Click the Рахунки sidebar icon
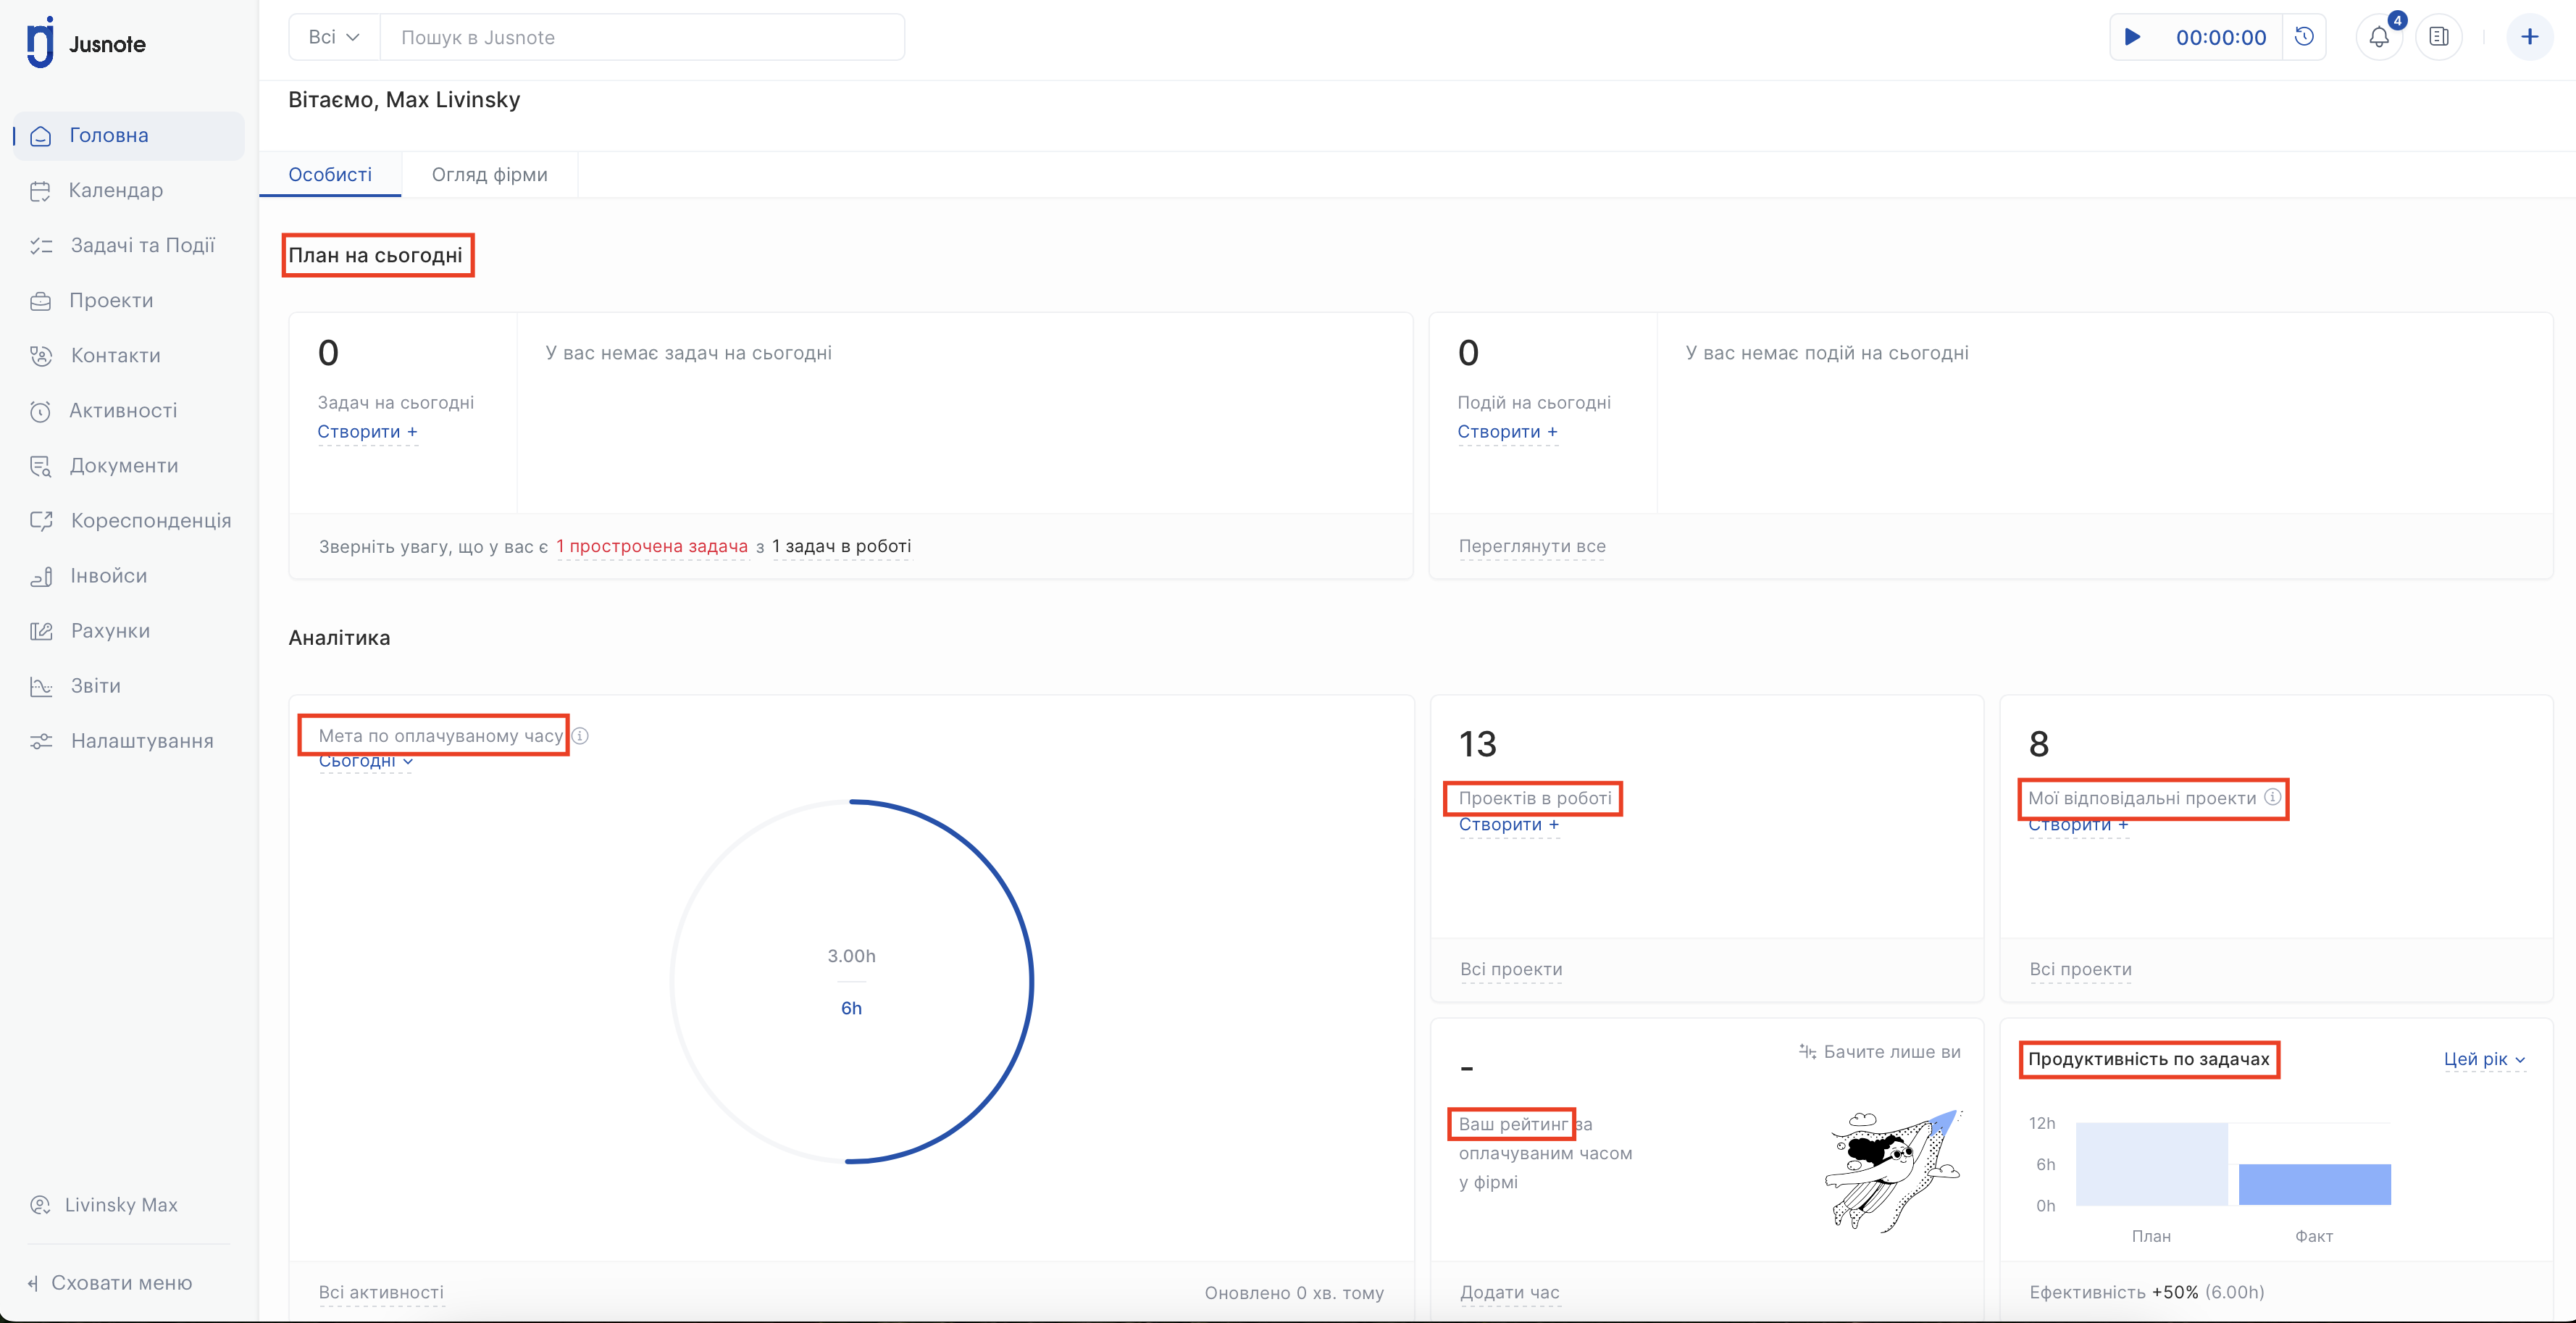Image resolution: width=2576 pixels, height=1323 pixels. pos(41,631)
